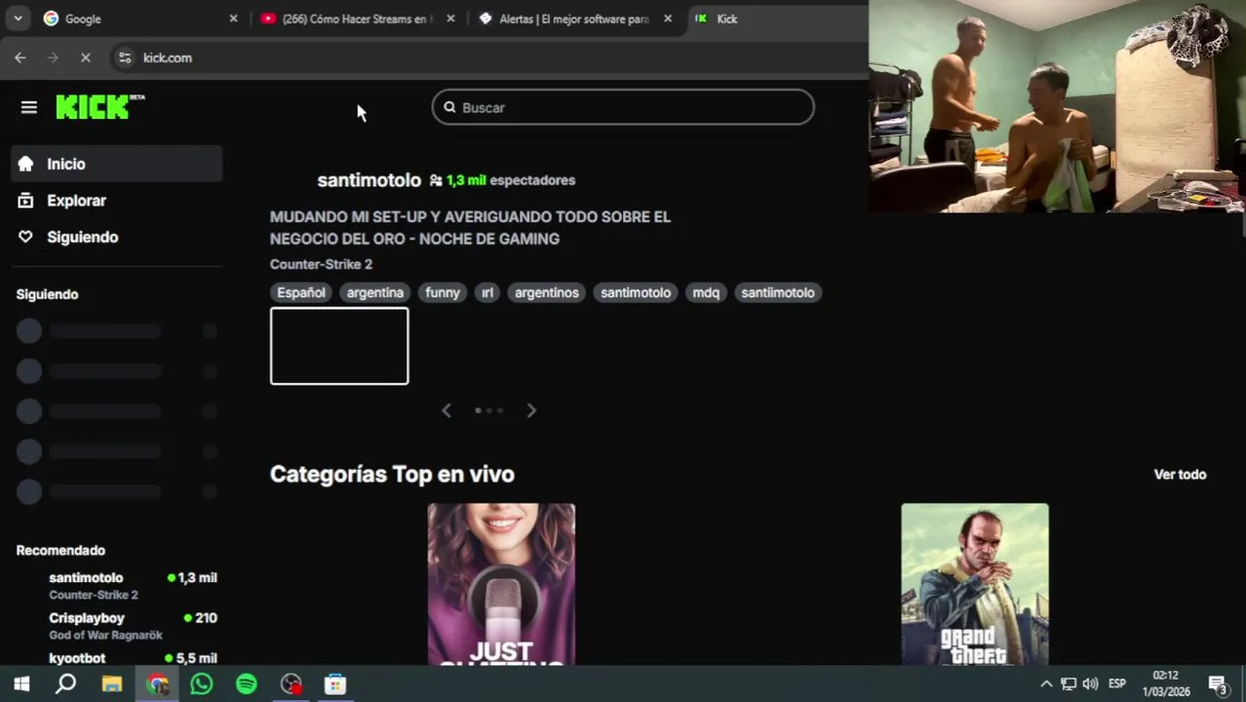Click the funny tag
Image resolution: width=1246 pixels, height=702 pixels.
tap(443, 292)
